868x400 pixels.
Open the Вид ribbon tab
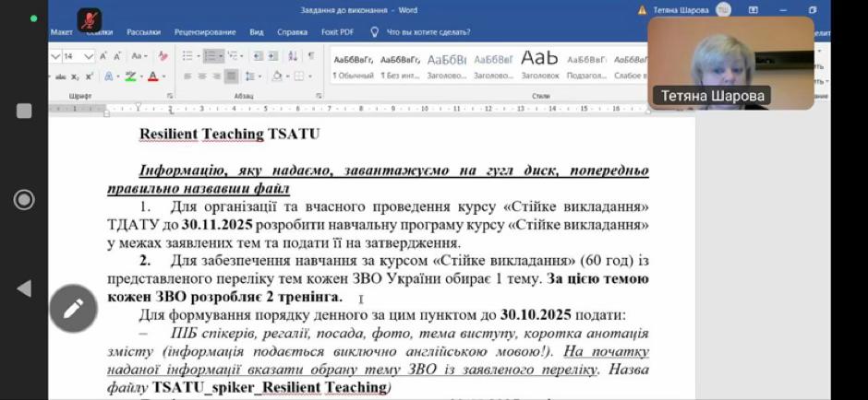257,32
